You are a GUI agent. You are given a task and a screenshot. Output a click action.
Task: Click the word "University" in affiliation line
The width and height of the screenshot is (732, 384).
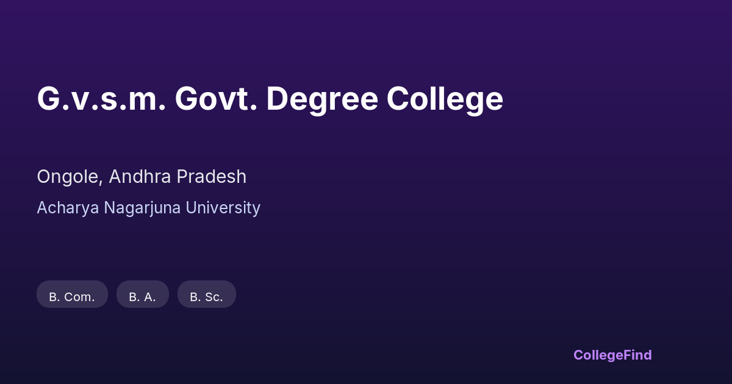tap(223, 208)
